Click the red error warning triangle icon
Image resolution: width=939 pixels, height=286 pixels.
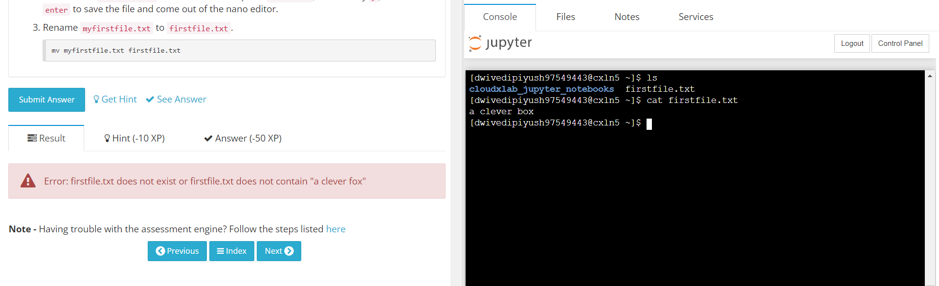pyautogui.click(x=28, y=181)
